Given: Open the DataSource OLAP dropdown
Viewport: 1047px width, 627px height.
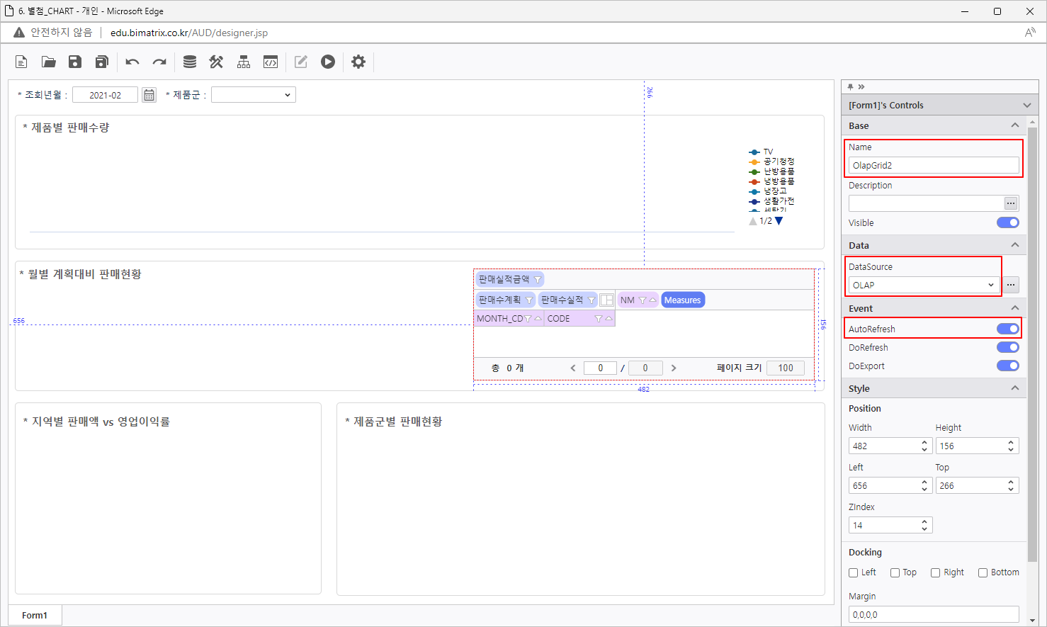Looking at the screenshot, I should click(x=923, y=285).
